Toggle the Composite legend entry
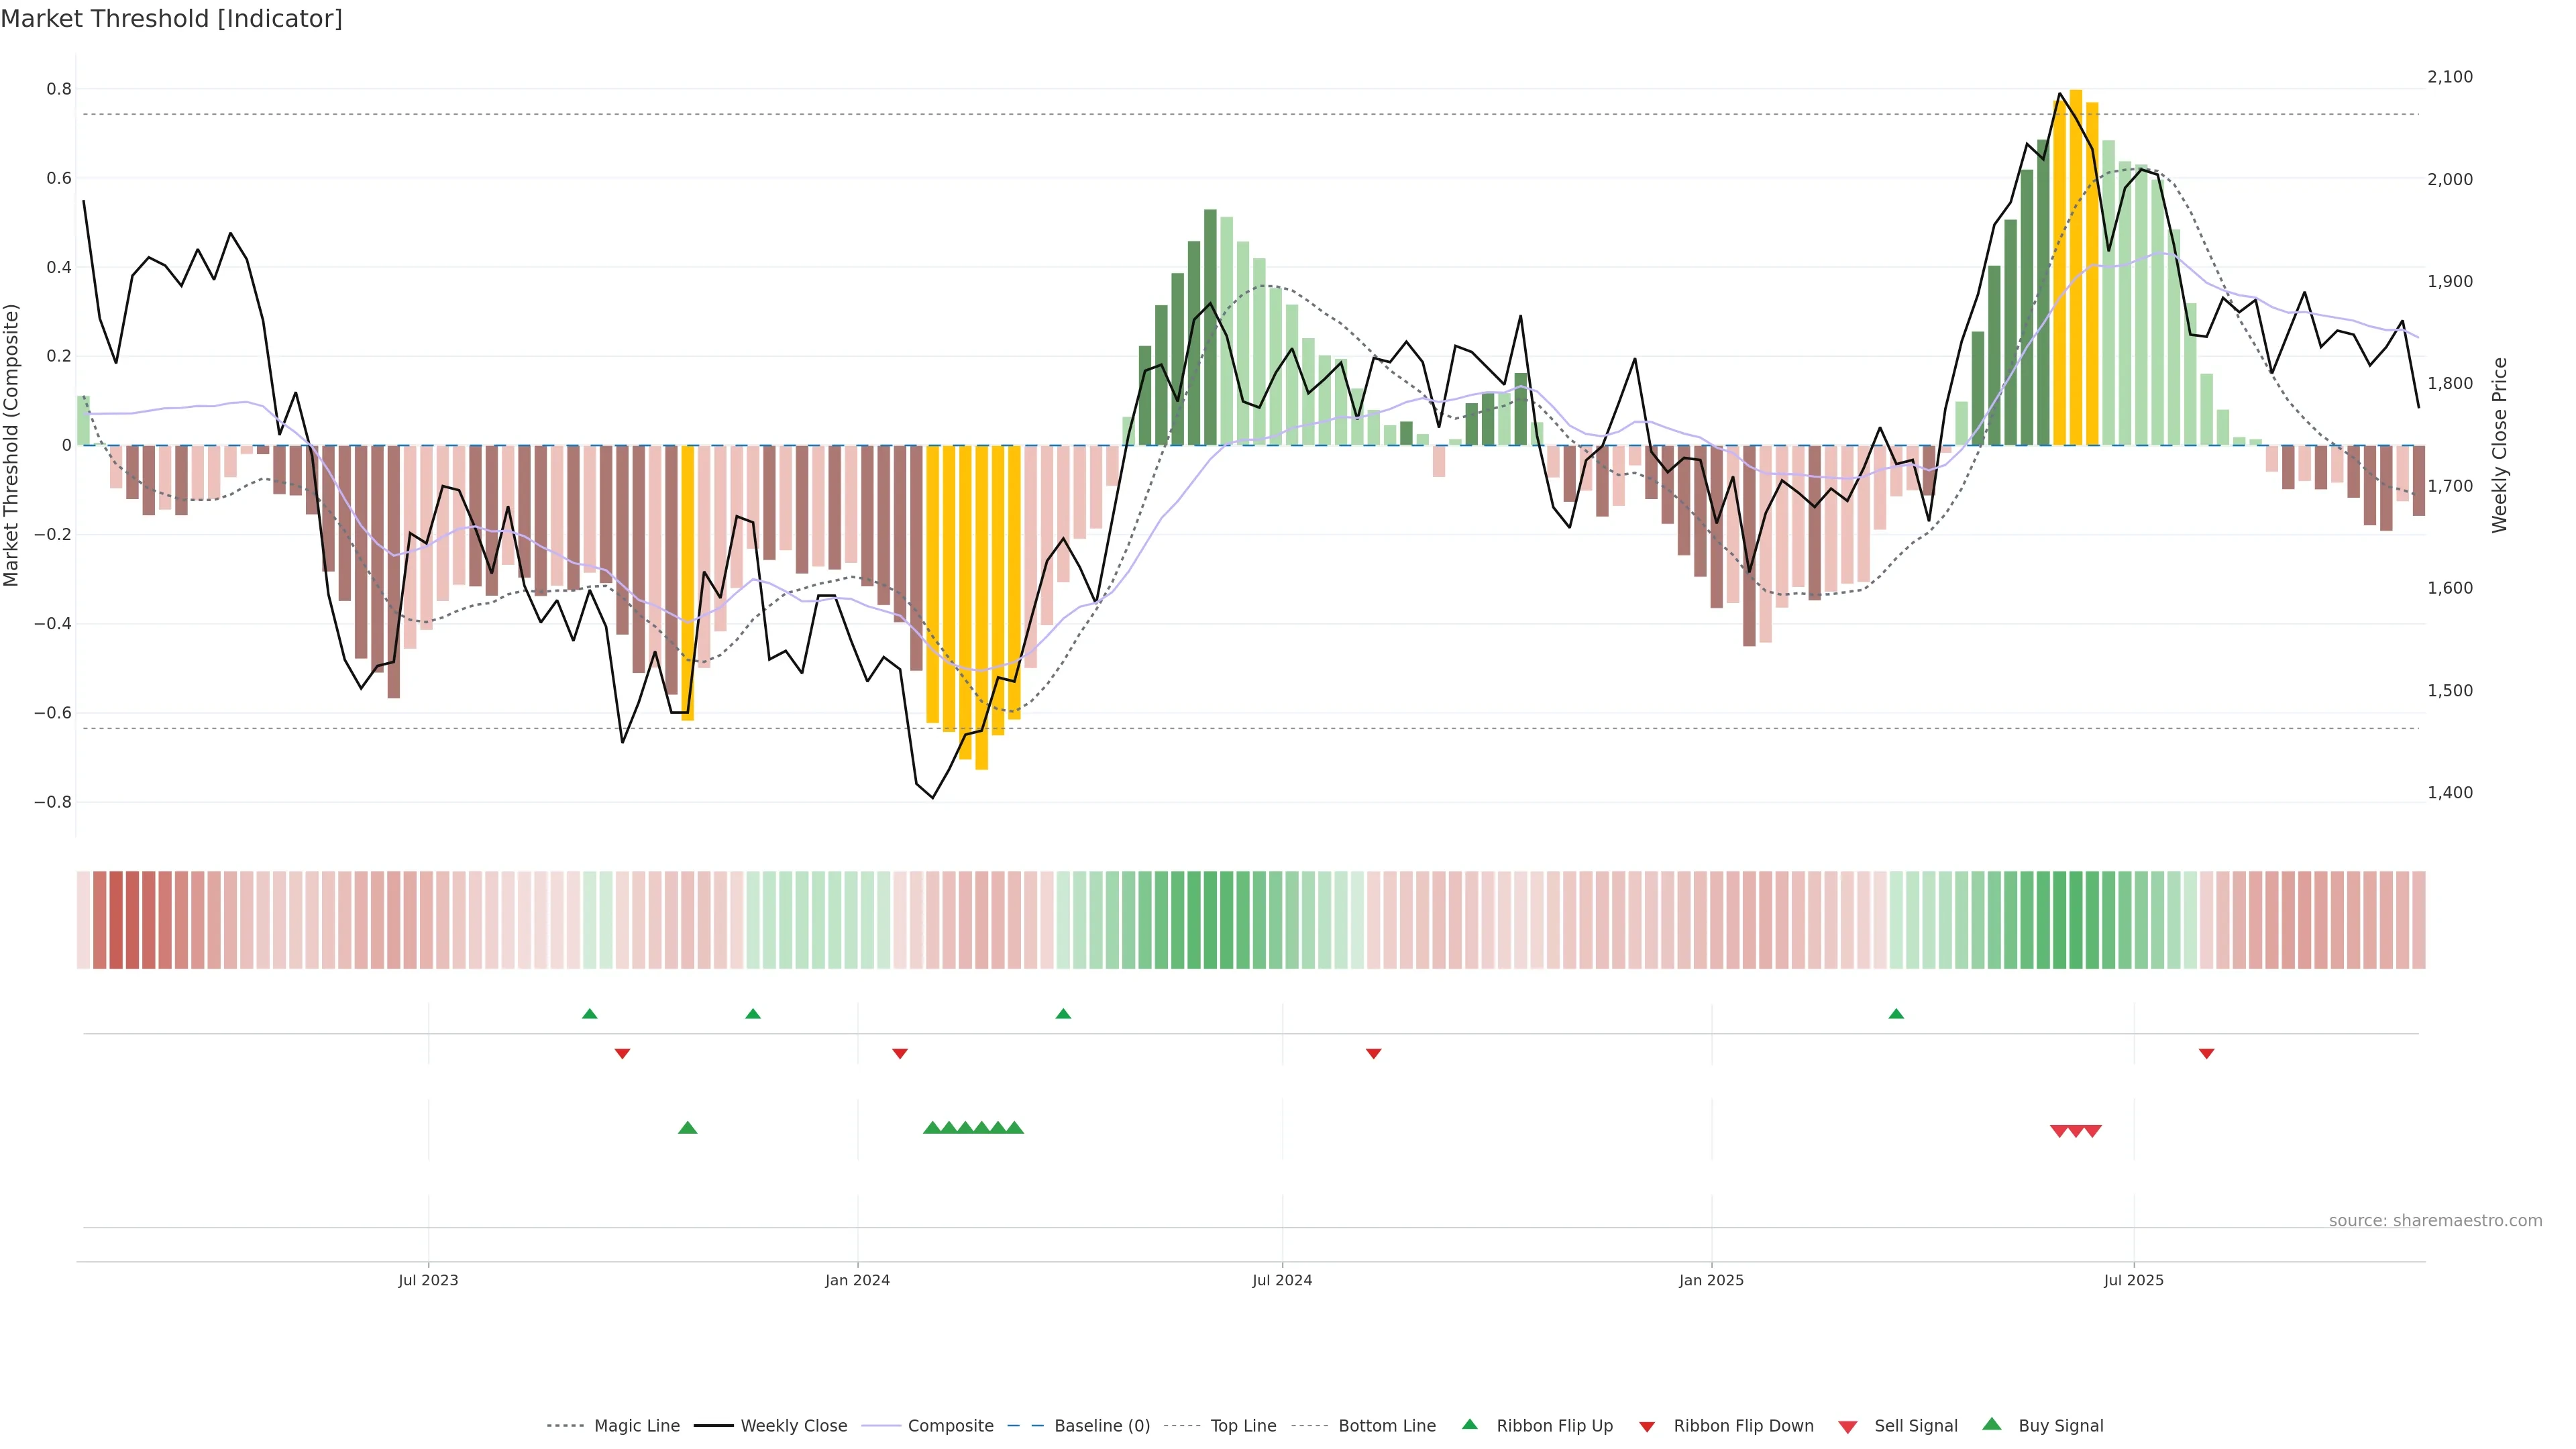 coord(950,1426)
